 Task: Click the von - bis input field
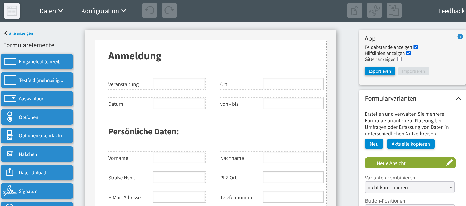coord(293,103)
